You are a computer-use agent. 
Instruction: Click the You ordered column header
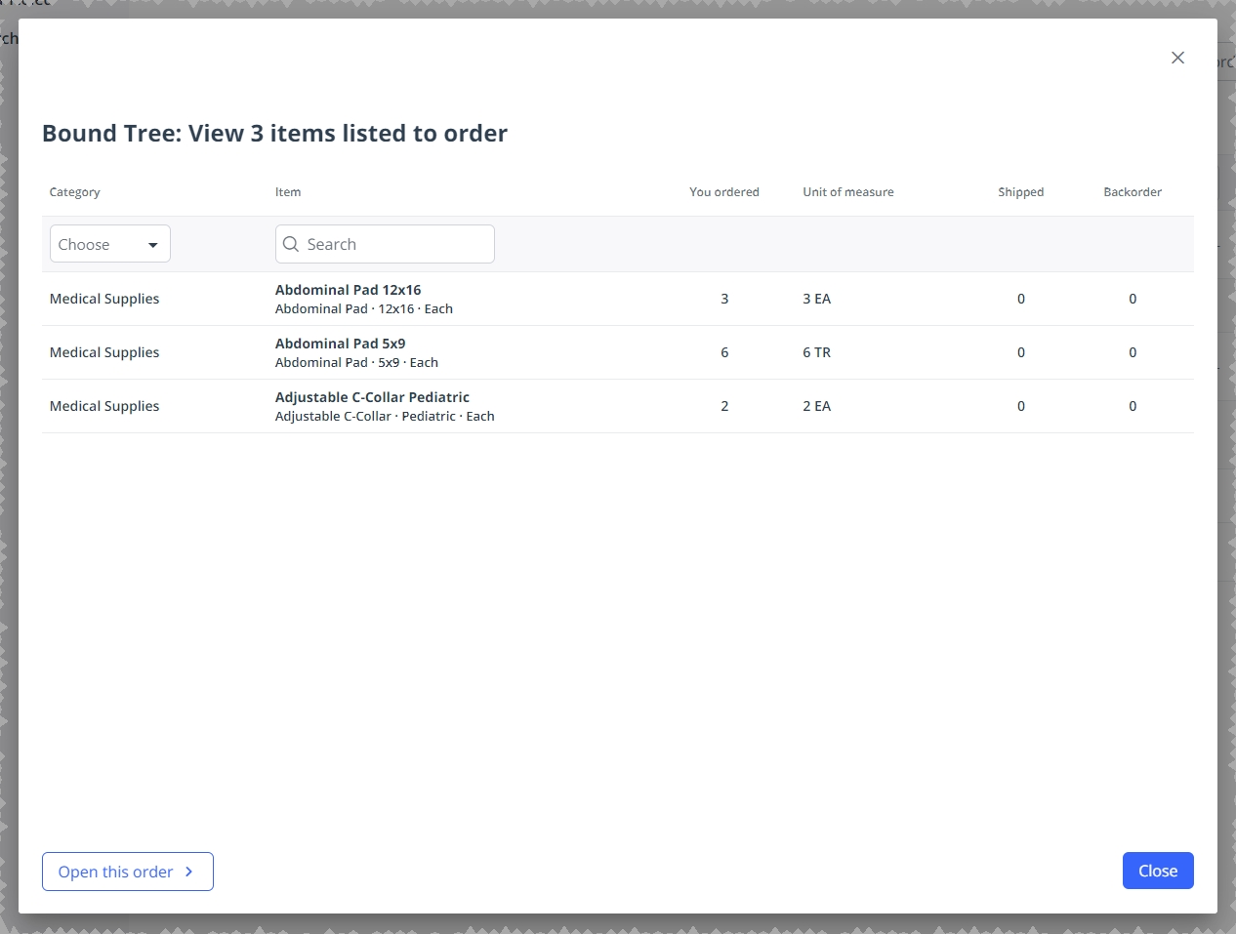pyautogui.click(x=724, y=192)
